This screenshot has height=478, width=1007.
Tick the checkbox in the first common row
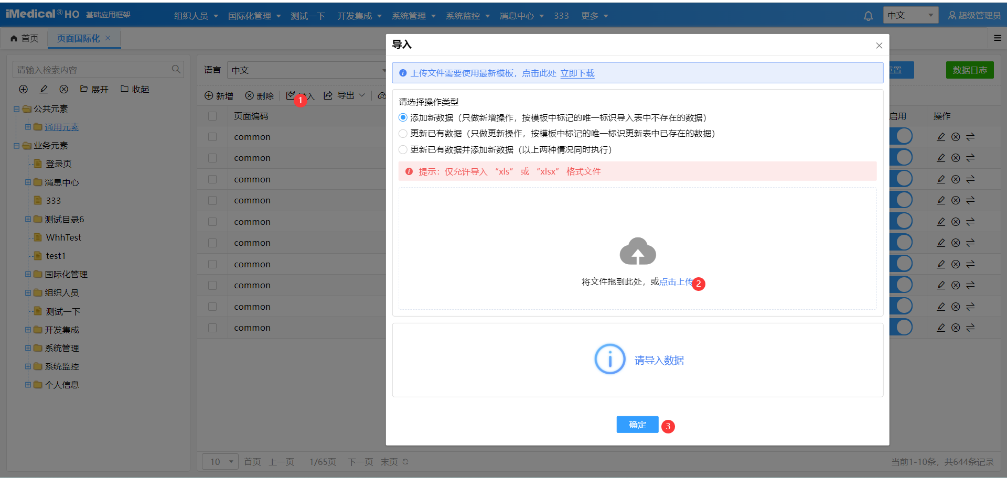(212, 137)
